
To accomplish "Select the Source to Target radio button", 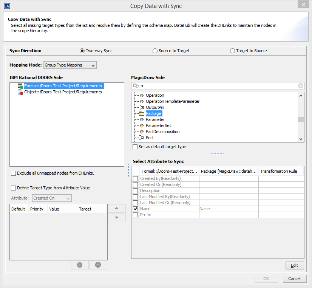I will click(155, 51).
